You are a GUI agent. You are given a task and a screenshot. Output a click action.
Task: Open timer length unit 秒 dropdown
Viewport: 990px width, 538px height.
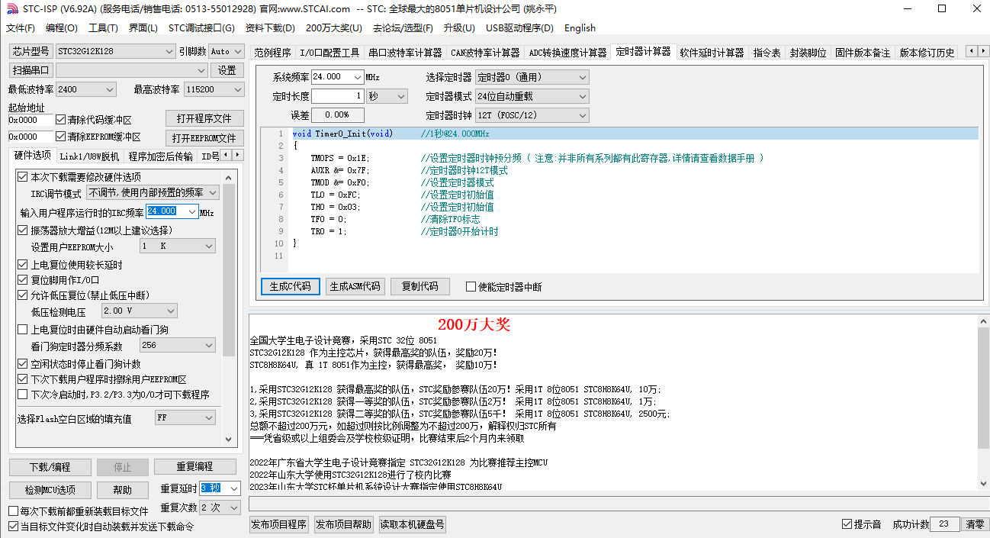[x=387, y=96]
